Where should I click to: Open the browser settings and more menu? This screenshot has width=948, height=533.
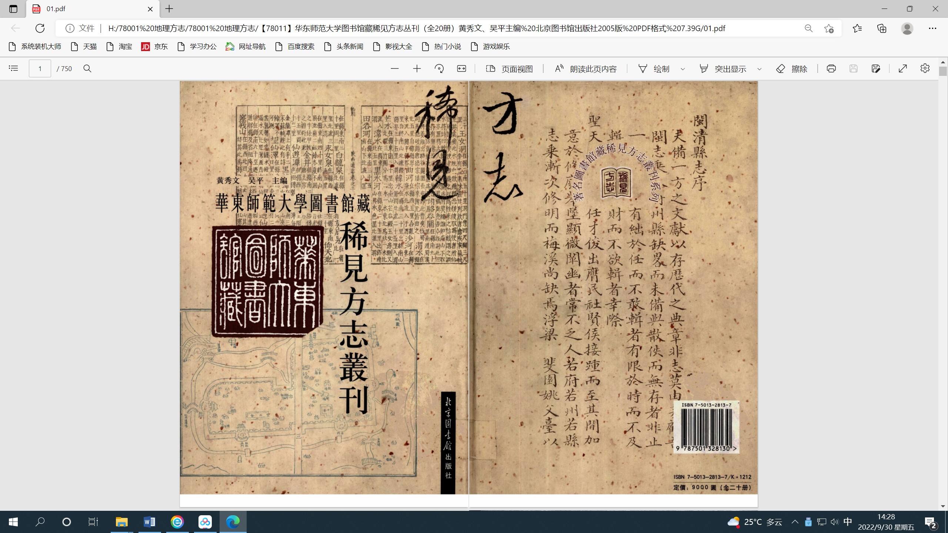tap(932, 28)
